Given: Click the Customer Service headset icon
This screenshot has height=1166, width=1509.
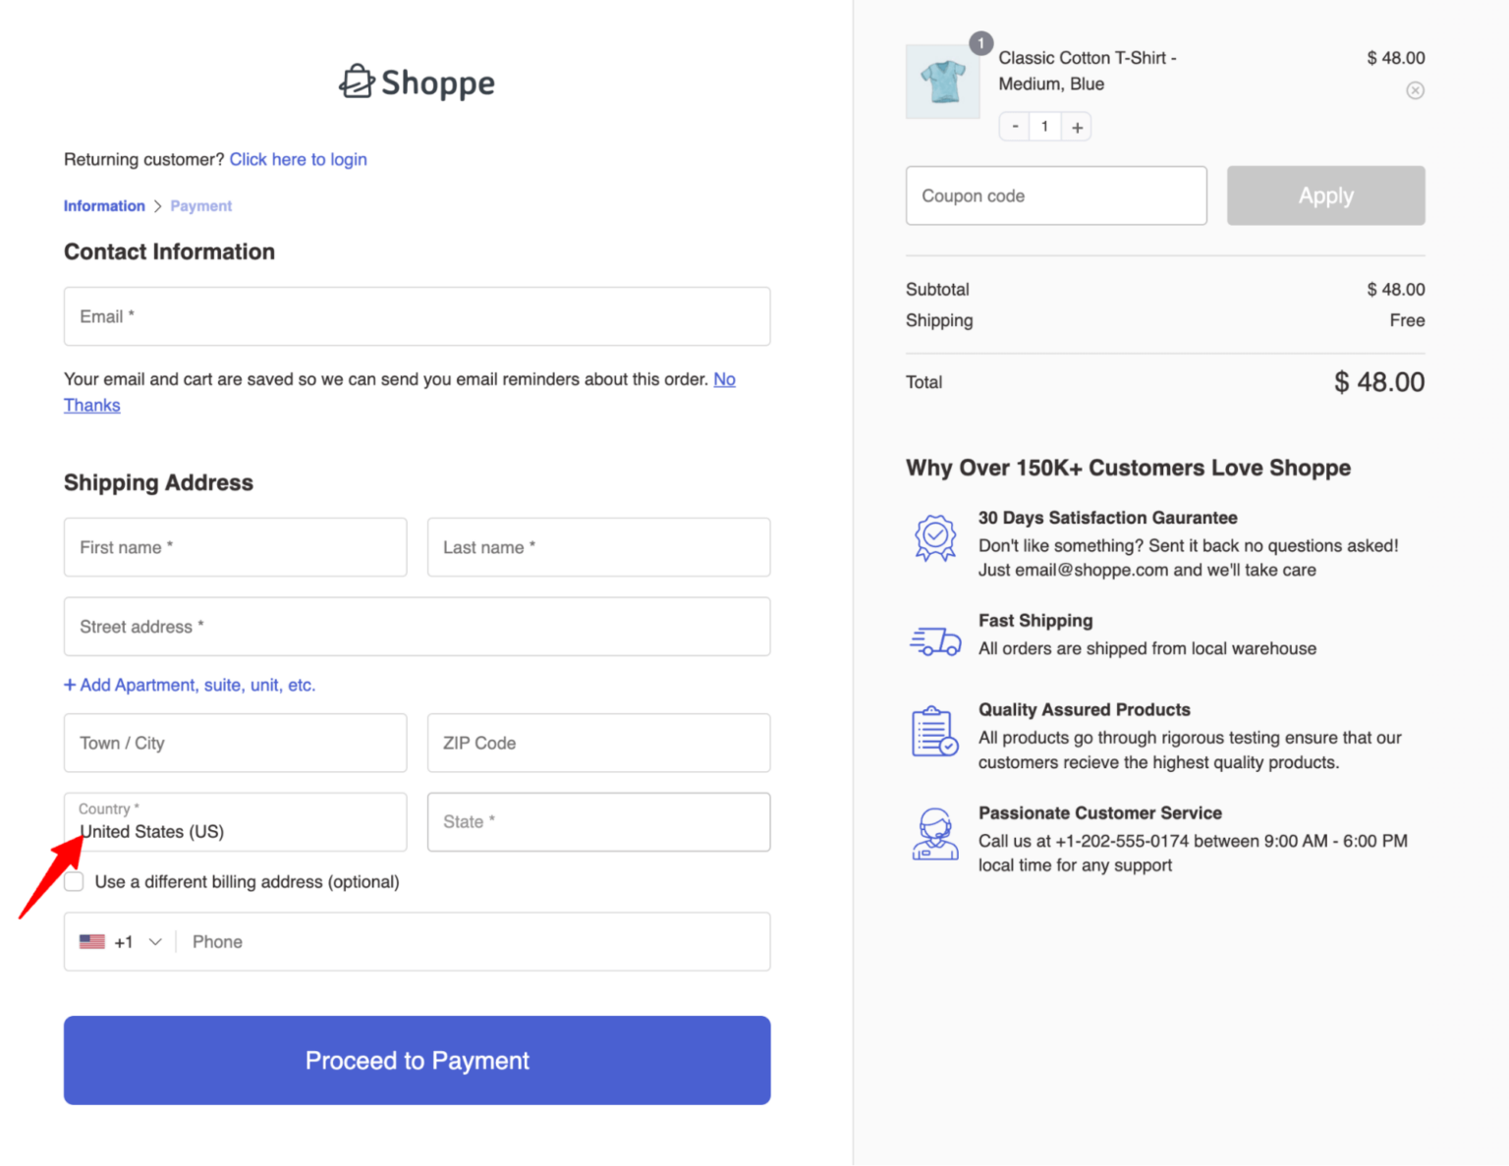Looking at the screenshot, I should click(x=934, y=834).
